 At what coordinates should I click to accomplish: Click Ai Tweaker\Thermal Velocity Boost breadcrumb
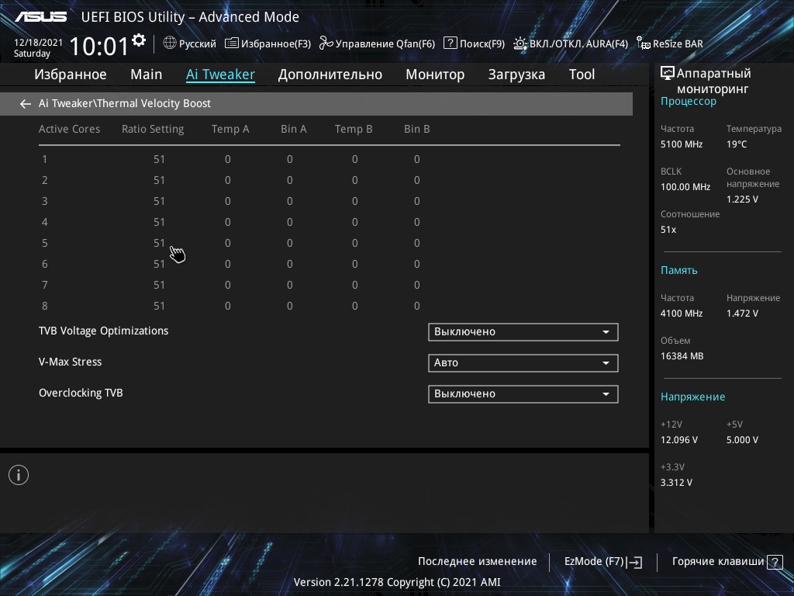coord(125,104)
